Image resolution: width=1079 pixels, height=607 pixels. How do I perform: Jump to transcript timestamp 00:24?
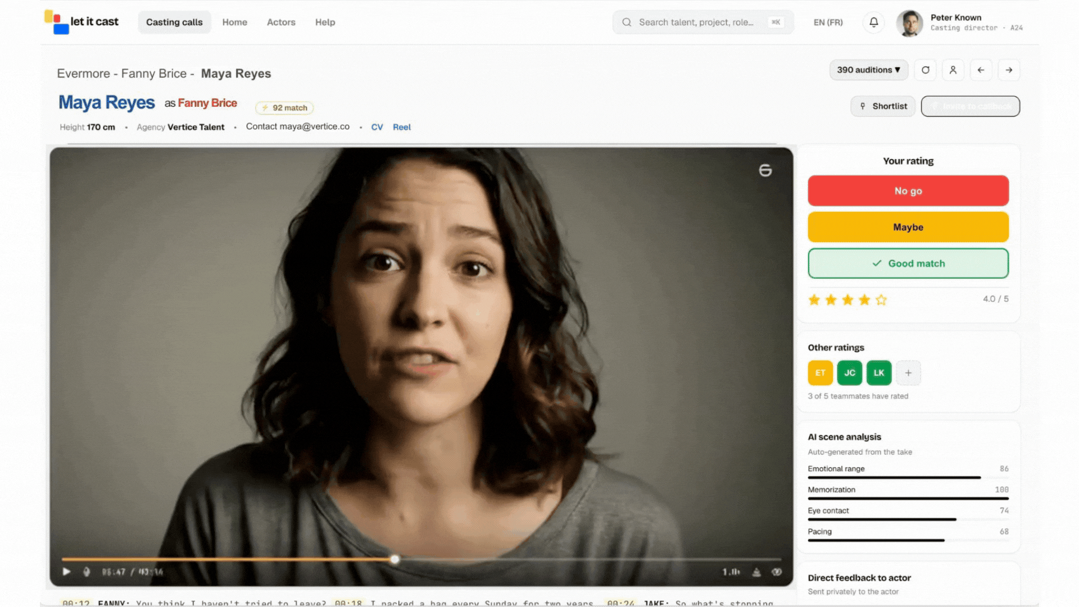(620, 603)
